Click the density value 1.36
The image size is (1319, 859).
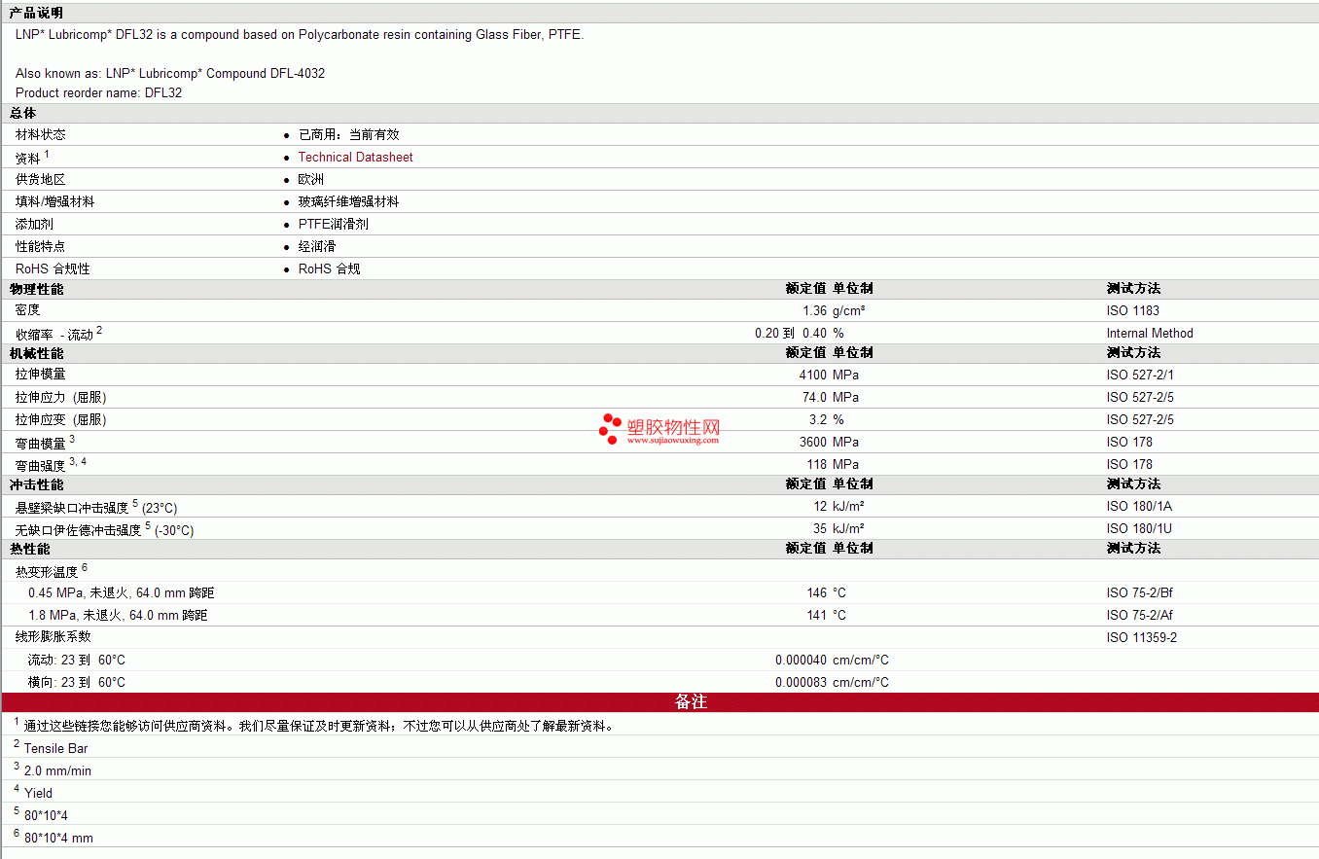815,310
